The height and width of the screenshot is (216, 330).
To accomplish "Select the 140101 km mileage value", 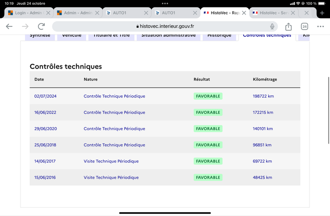I will pos(263,129).
